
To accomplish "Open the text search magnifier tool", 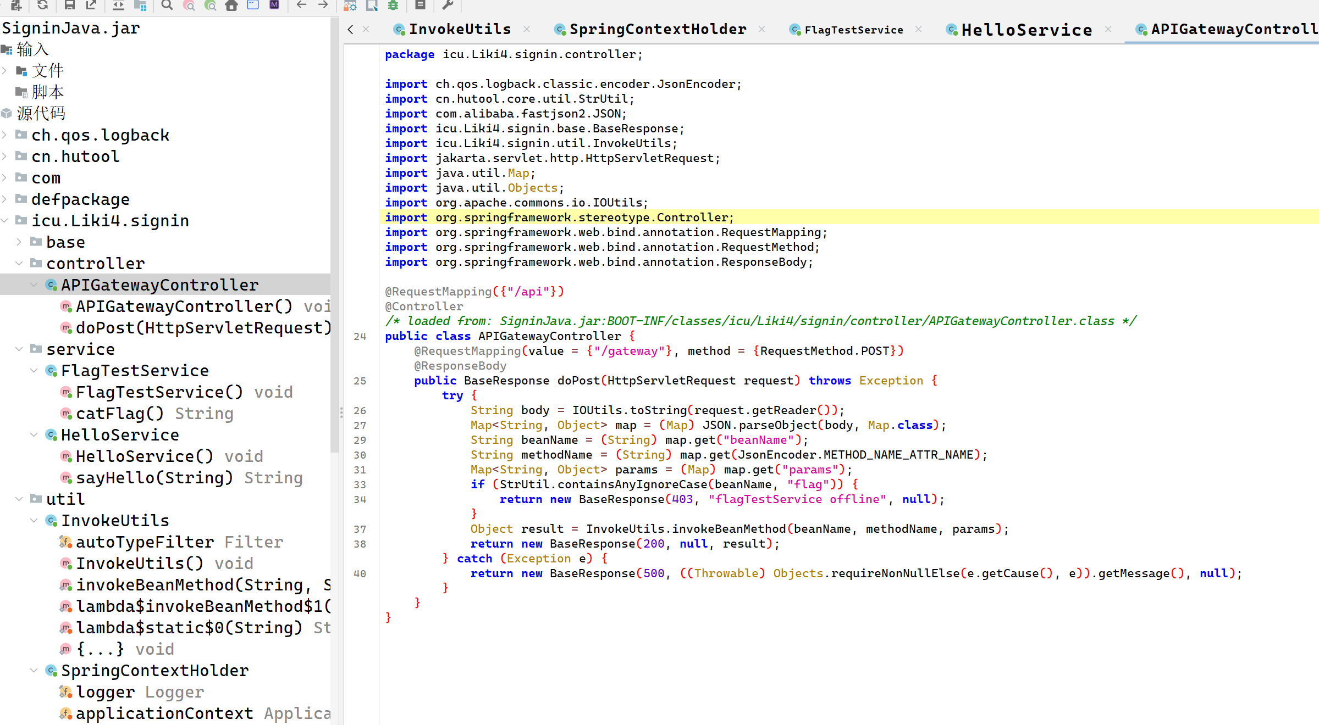I will (167, 5).
